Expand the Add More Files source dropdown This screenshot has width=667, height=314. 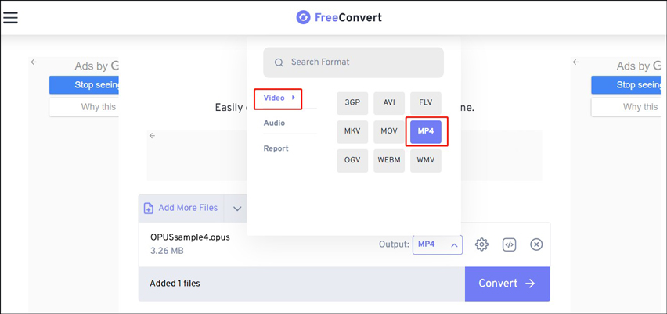pos(237,209)
